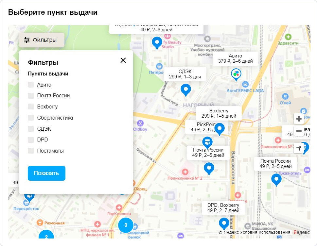Viewport: 317px width, 246px height.
Task: Open the Условия использования link
Action: [265, 232]
